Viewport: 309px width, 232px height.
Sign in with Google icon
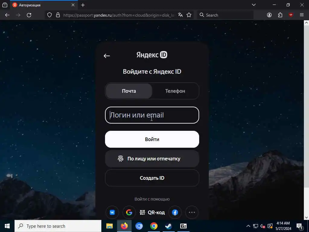pos(129,212)
